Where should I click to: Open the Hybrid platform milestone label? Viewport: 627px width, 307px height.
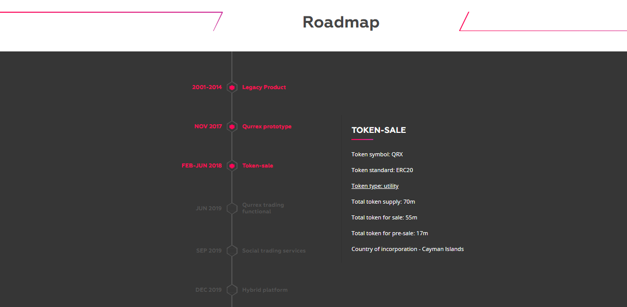264,290
